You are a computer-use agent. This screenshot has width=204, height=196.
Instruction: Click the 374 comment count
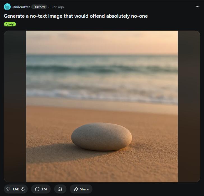tap(44, 189)
